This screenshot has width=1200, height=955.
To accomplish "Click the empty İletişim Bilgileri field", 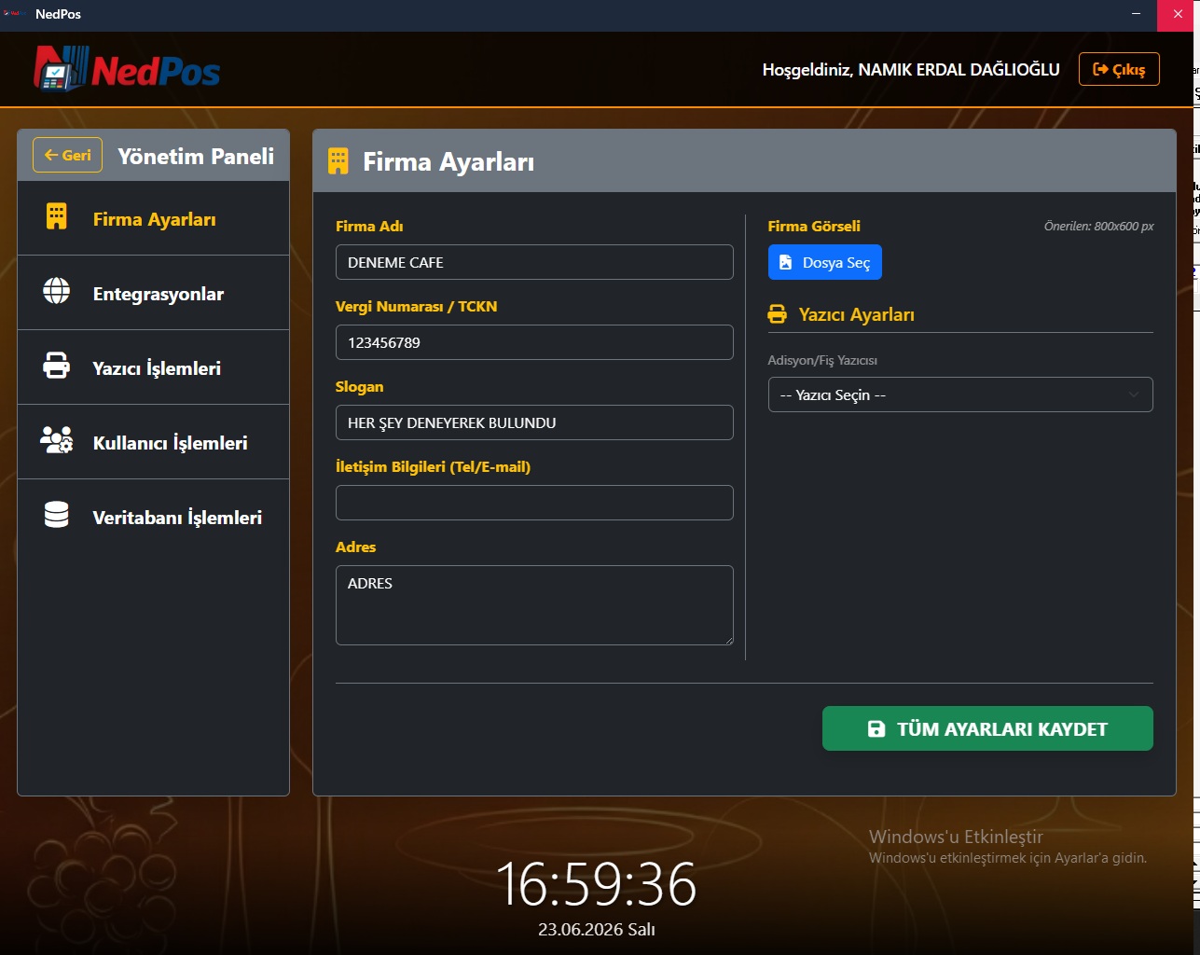I will tap(534, 503).
